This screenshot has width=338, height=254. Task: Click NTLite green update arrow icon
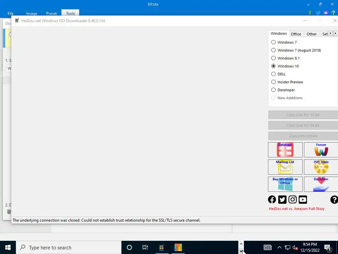pyautogui.click(x=310, y=13)
